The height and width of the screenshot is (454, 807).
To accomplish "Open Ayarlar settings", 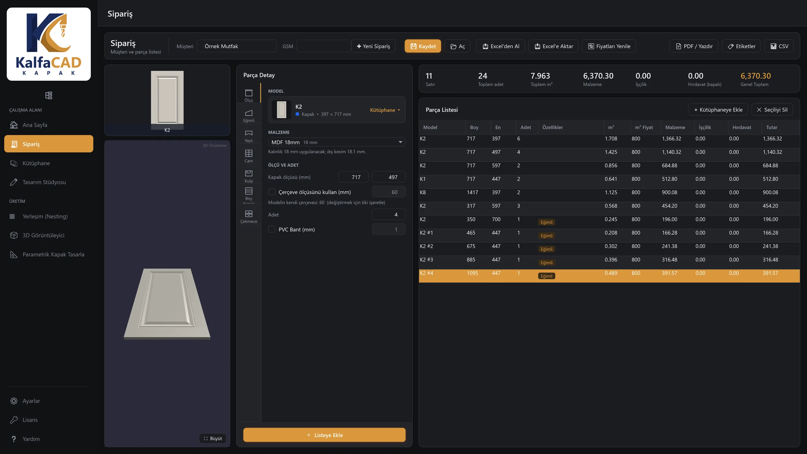I will pyautogui.click(x=49, y=401).
